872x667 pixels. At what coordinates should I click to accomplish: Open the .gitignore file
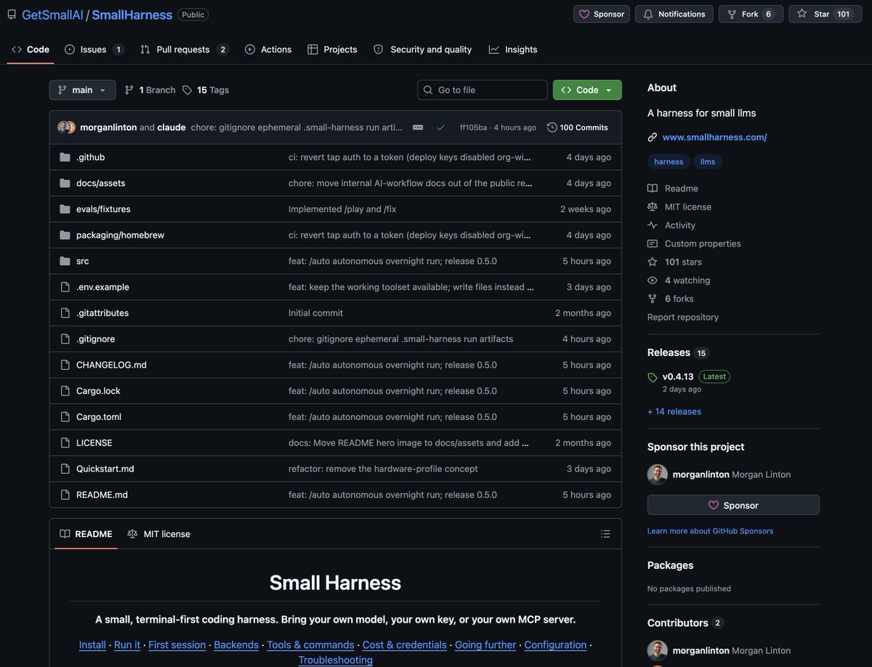click(95, 339)
